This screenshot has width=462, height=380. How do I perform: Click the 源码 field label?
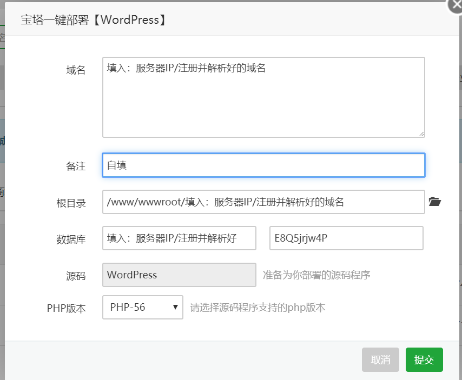coord(76,276)
